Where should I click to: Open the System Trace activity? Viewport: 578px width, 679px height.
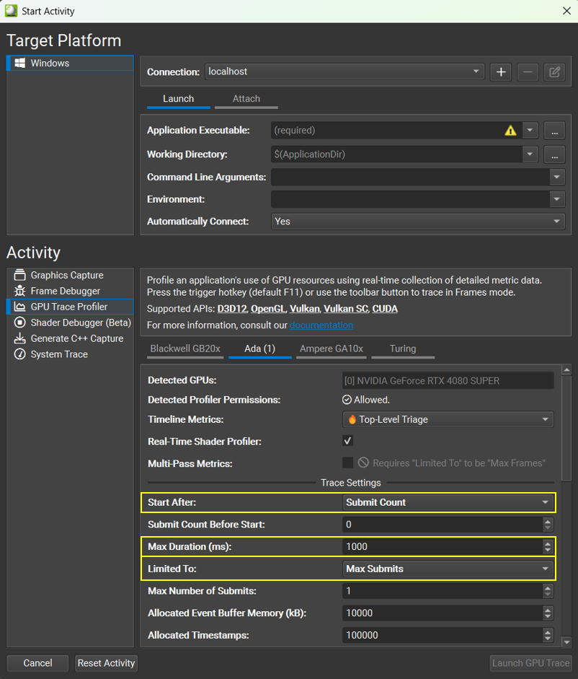(x=58, y=354)
